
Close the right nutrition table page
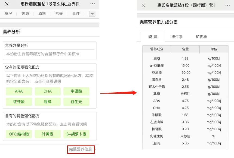coord(144,5)
